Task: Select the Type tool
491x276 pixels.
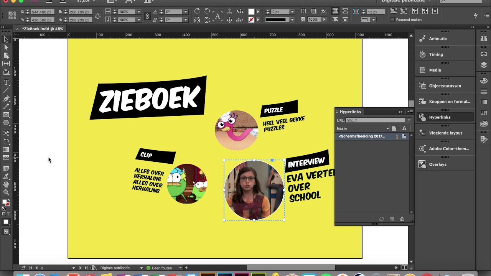Action: pyautogui.click(x=6, y=82)
